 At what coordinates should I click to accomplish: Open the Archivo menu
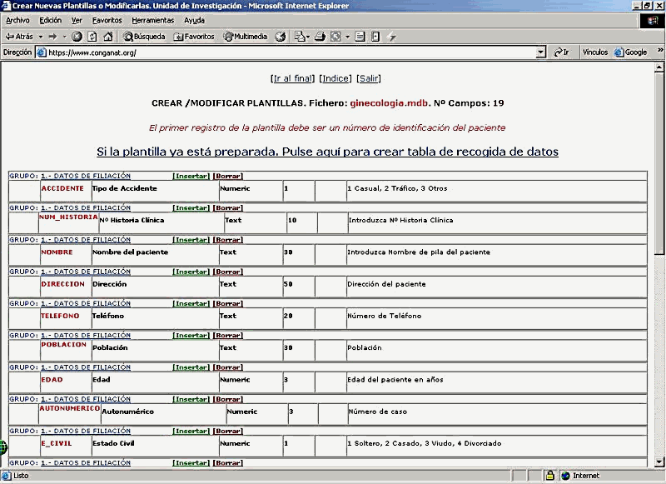(17, 20)
